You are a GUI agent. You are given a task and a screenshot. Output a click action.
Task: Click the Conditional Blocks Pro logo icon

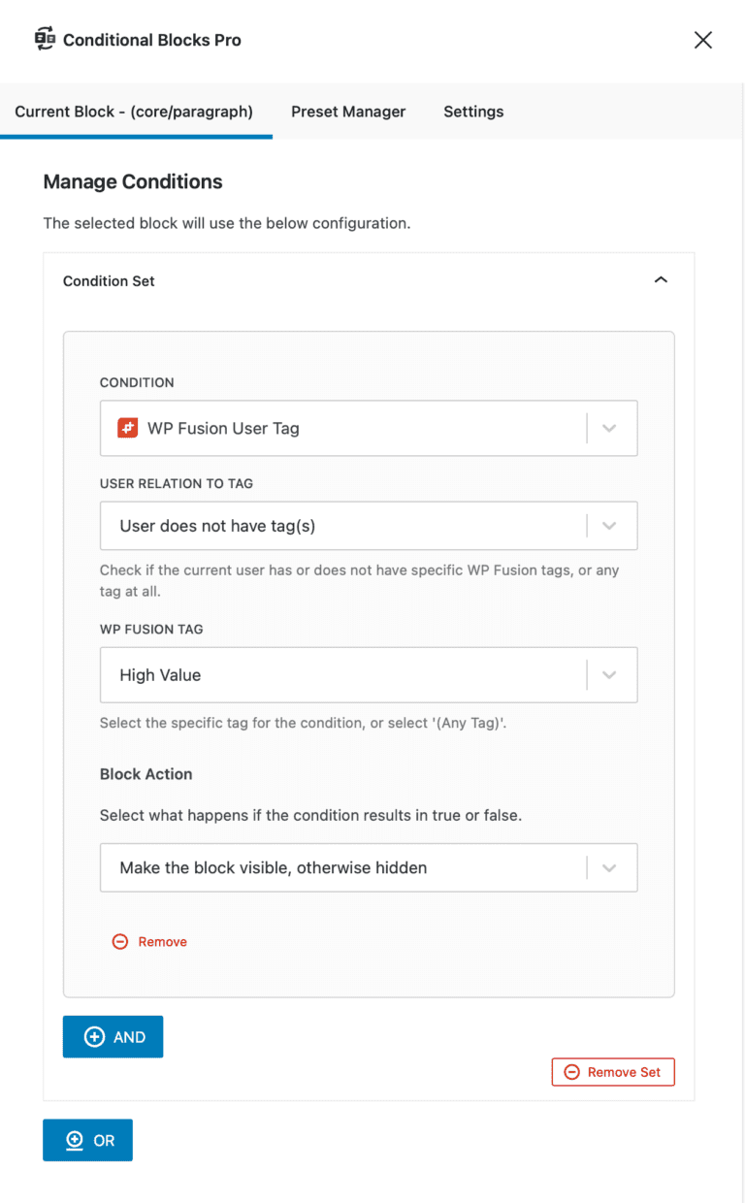point(45,40)
